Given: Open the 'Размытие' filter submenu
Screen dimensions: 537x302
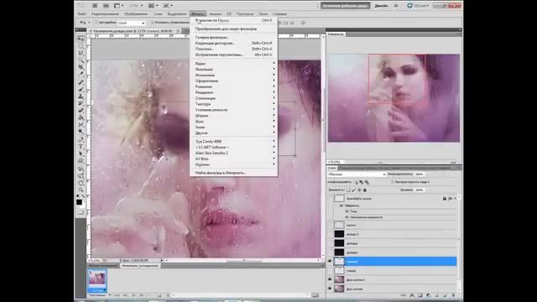Looking at the screenshot, I should (233, 86).
